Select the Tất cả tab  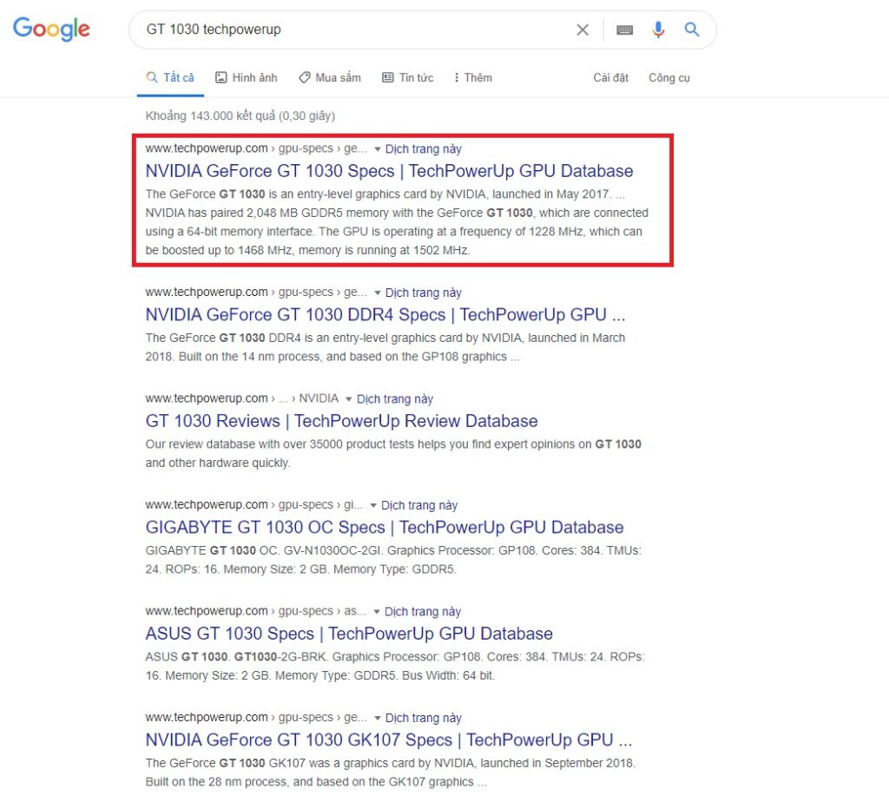tap(170, 77)
